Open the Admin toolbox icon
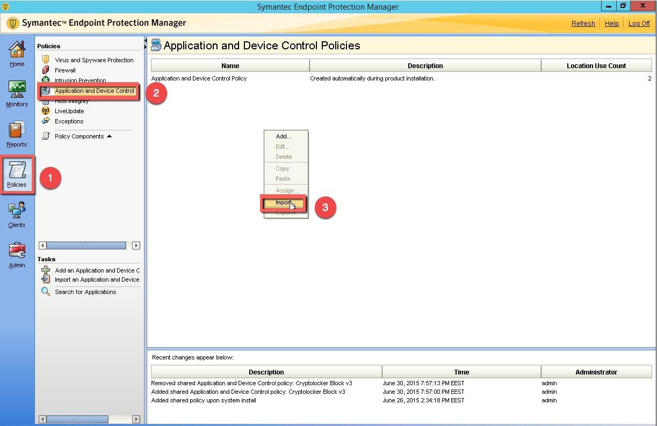This screenshot has height=426, width=657. 17,251
